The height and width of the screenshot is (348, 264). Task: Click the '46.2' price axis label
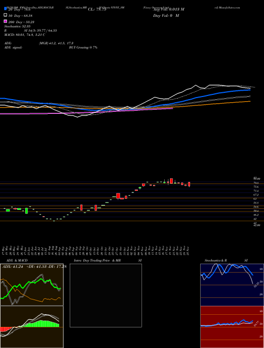click(256, 215)
